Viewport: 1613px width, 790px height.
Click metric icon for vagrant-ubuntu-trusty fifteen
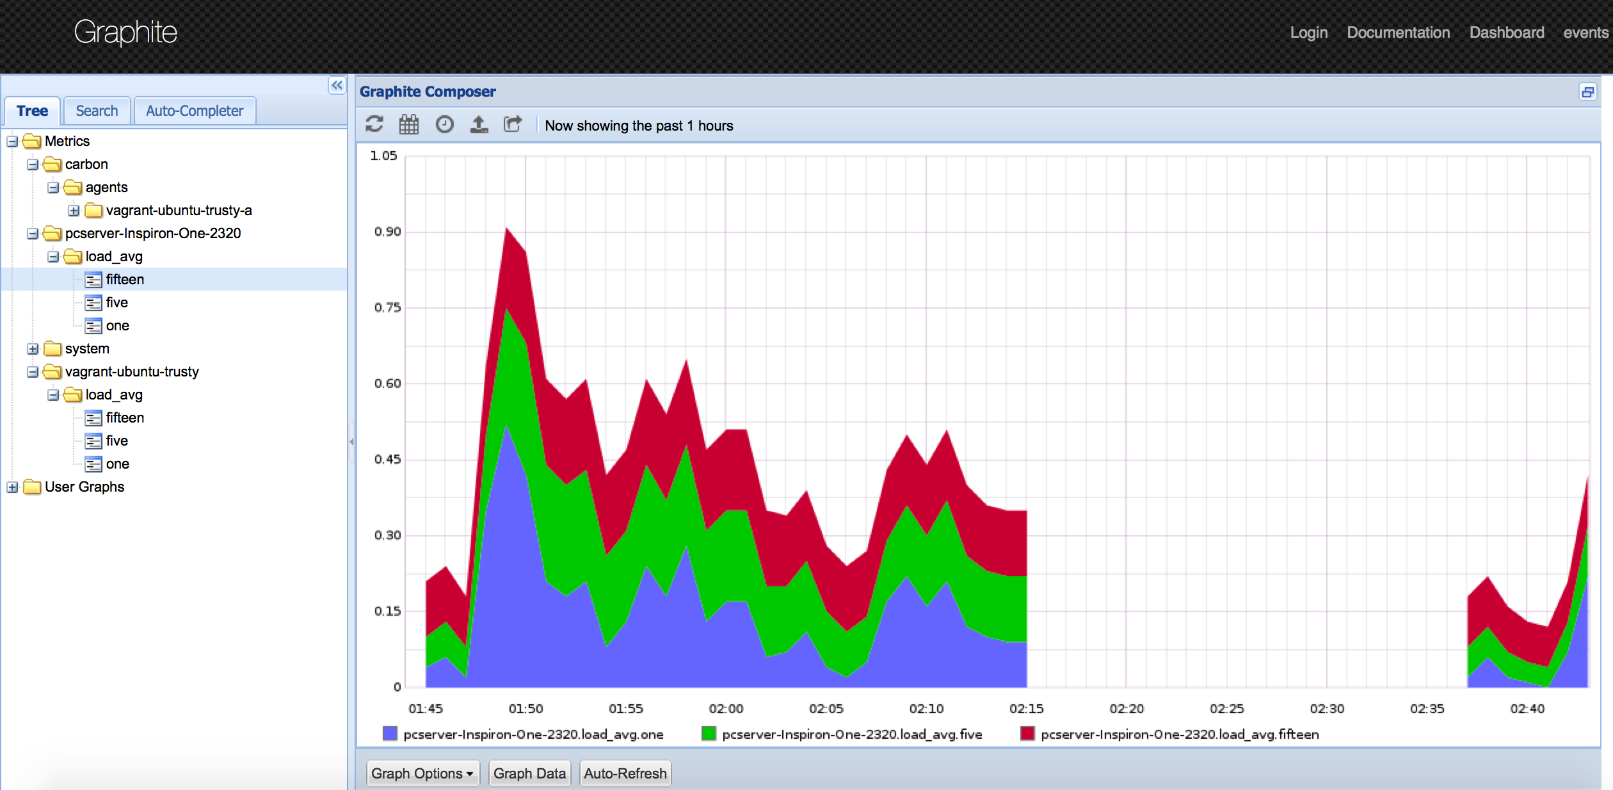click(x=93, y=418)
